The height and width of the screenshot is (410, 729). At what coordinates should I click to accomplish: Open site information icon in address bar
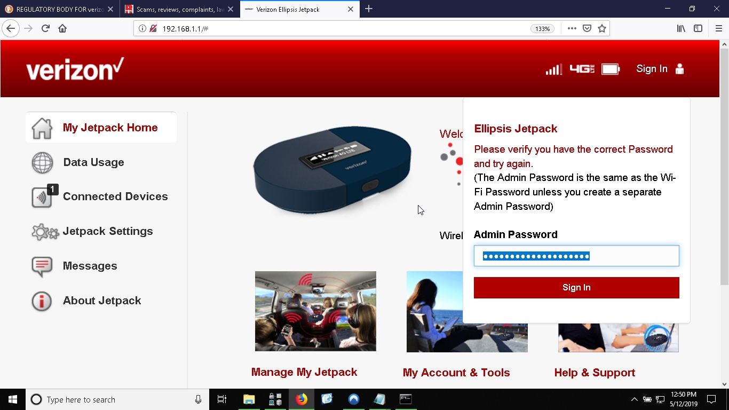(x=142, y=28)
